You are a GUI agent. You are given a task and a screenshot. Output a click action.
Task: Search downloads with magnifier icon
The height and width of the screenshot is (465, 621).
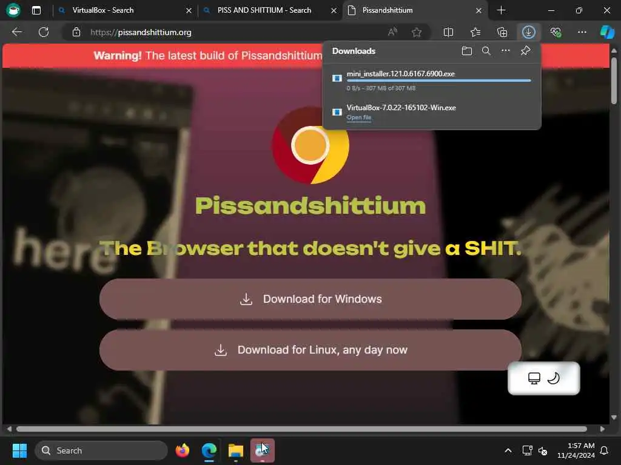[486, 51]
